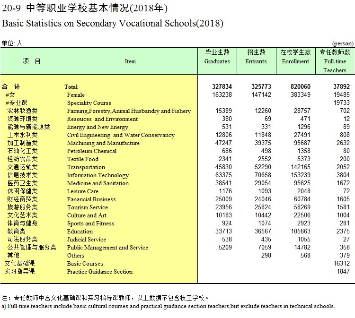Click 'Energy and New Energy' row label

pyautogui.click(x=98, y=127)
